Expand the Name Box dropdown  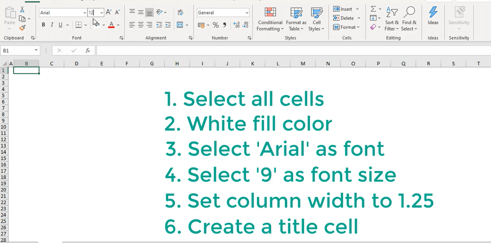[x=36, y=50]
